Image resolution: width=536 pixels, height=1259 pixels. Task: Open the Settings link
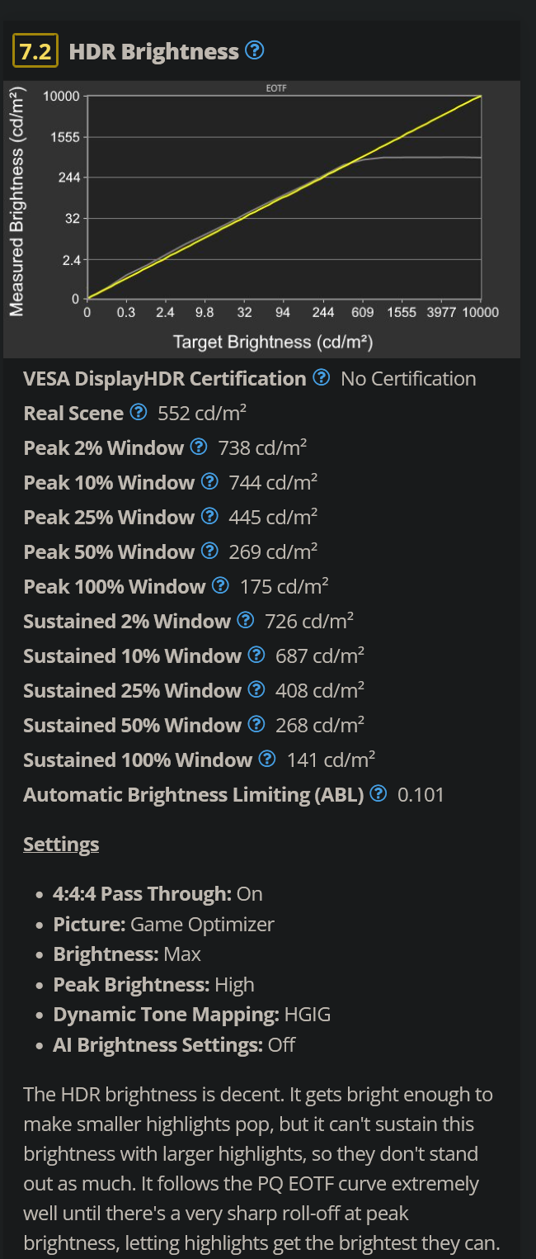tap(61, 844)
